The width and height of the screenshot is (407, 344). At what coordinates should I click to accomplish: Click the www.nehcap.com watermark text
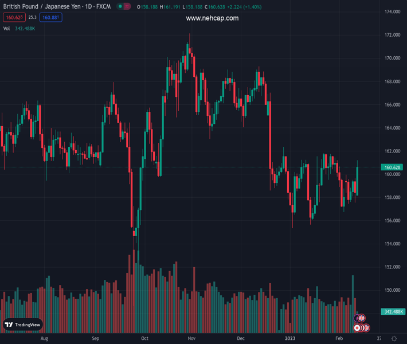coord(212,18)
